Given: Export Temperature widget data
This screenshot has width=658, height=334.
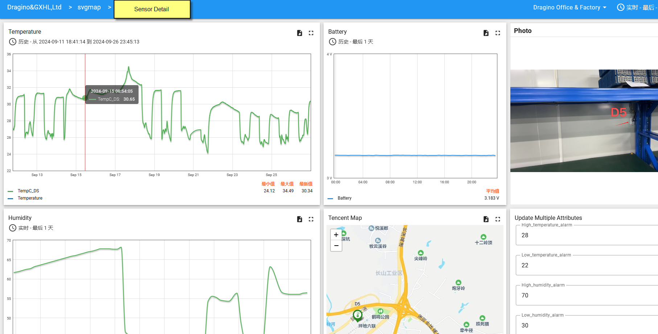Looking at the screenshot, I should pos(300,33).
